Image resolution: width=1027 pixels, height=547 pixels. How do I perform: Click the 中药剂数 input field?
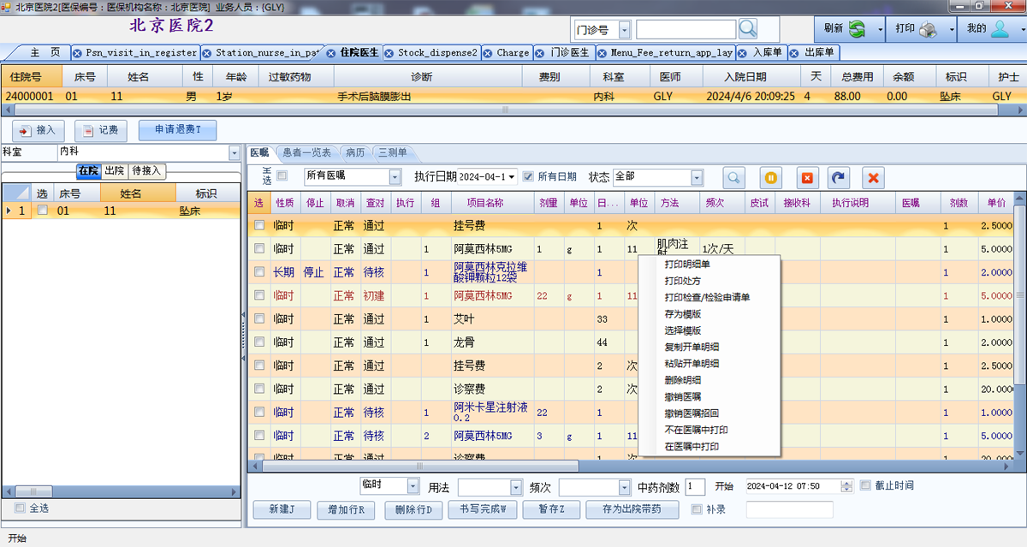(695, 487)
